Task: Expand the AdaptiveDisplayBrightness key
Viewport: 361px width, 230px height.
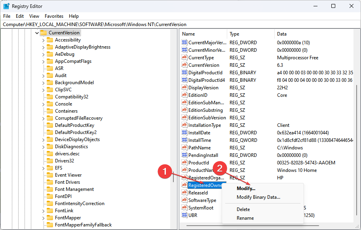Action: coord(43,47)
